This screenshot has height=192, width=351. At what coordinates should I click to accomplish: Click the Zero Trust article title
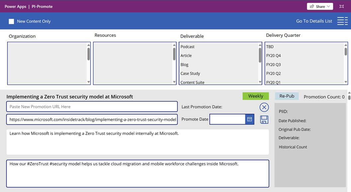point(70,97)
